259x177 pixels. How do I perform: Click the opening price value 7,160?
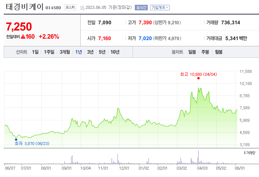(105, 38)
